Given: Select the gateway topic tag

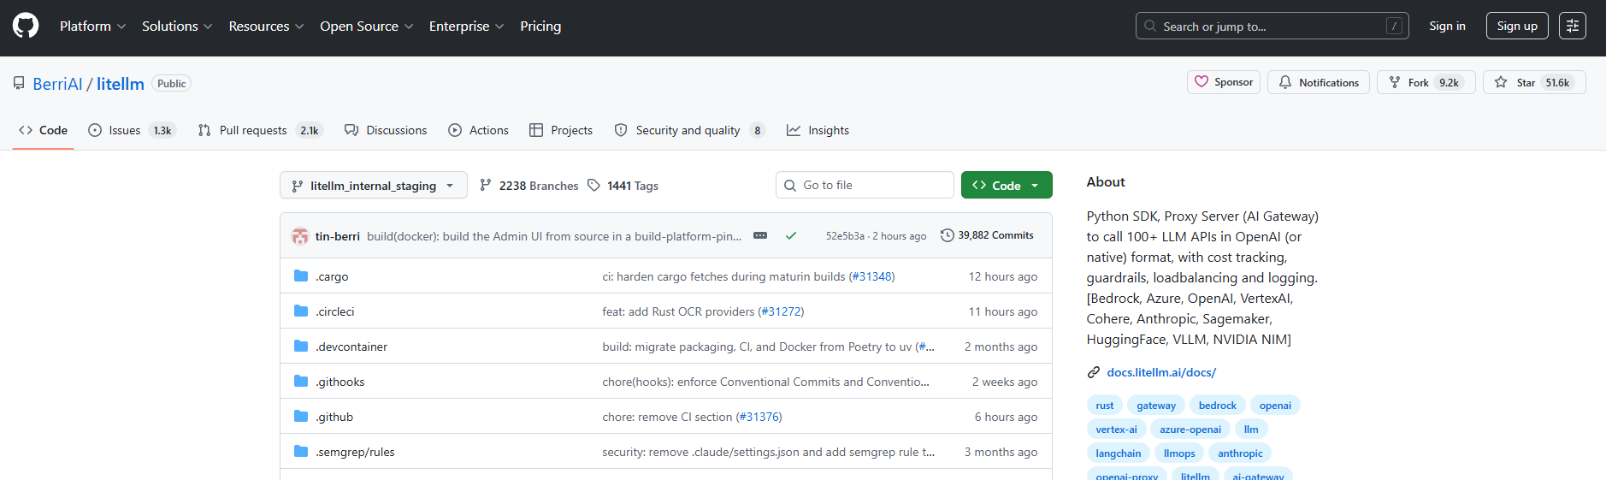Looking at the screenshot, I should pyautogui.click(x=1156, y=406).
